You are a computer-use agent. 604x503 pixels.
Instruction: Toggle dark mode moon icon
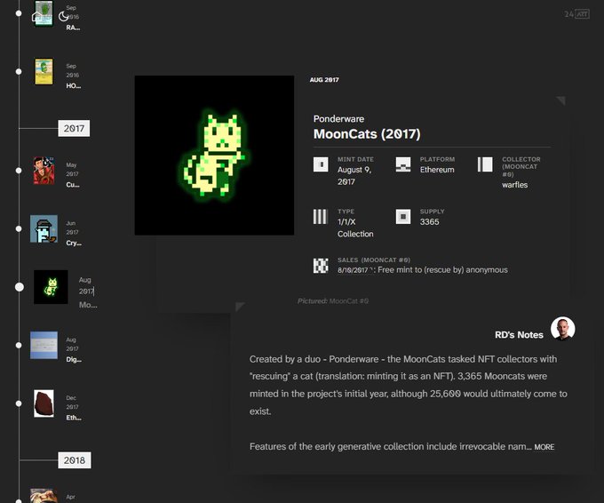pos(64,17)
